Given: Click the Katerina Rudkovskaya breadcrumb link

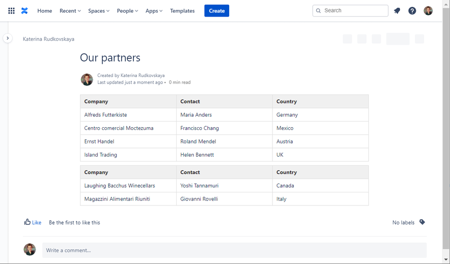Looking at the screenshot, I should (x=49, y=39).
